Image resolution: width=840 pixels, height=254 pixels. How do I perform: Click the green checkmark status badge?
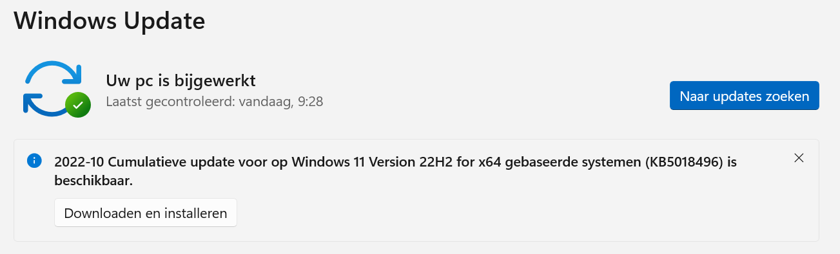click(78, 104)
